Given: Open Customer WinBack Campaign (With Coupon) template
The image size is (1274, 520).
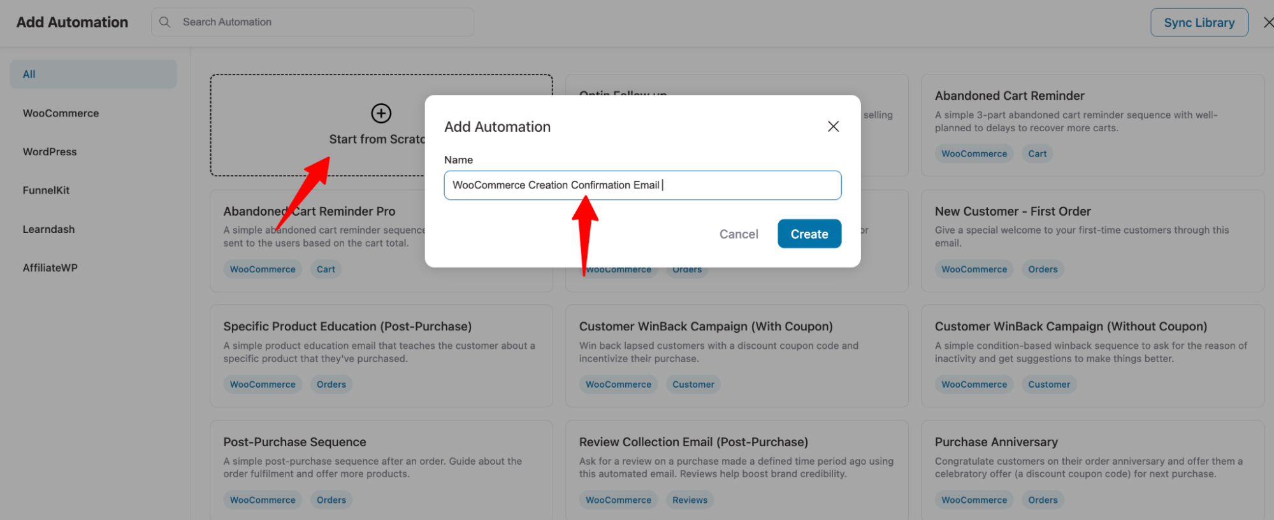Looking at the screenshot, I should 736,356.
